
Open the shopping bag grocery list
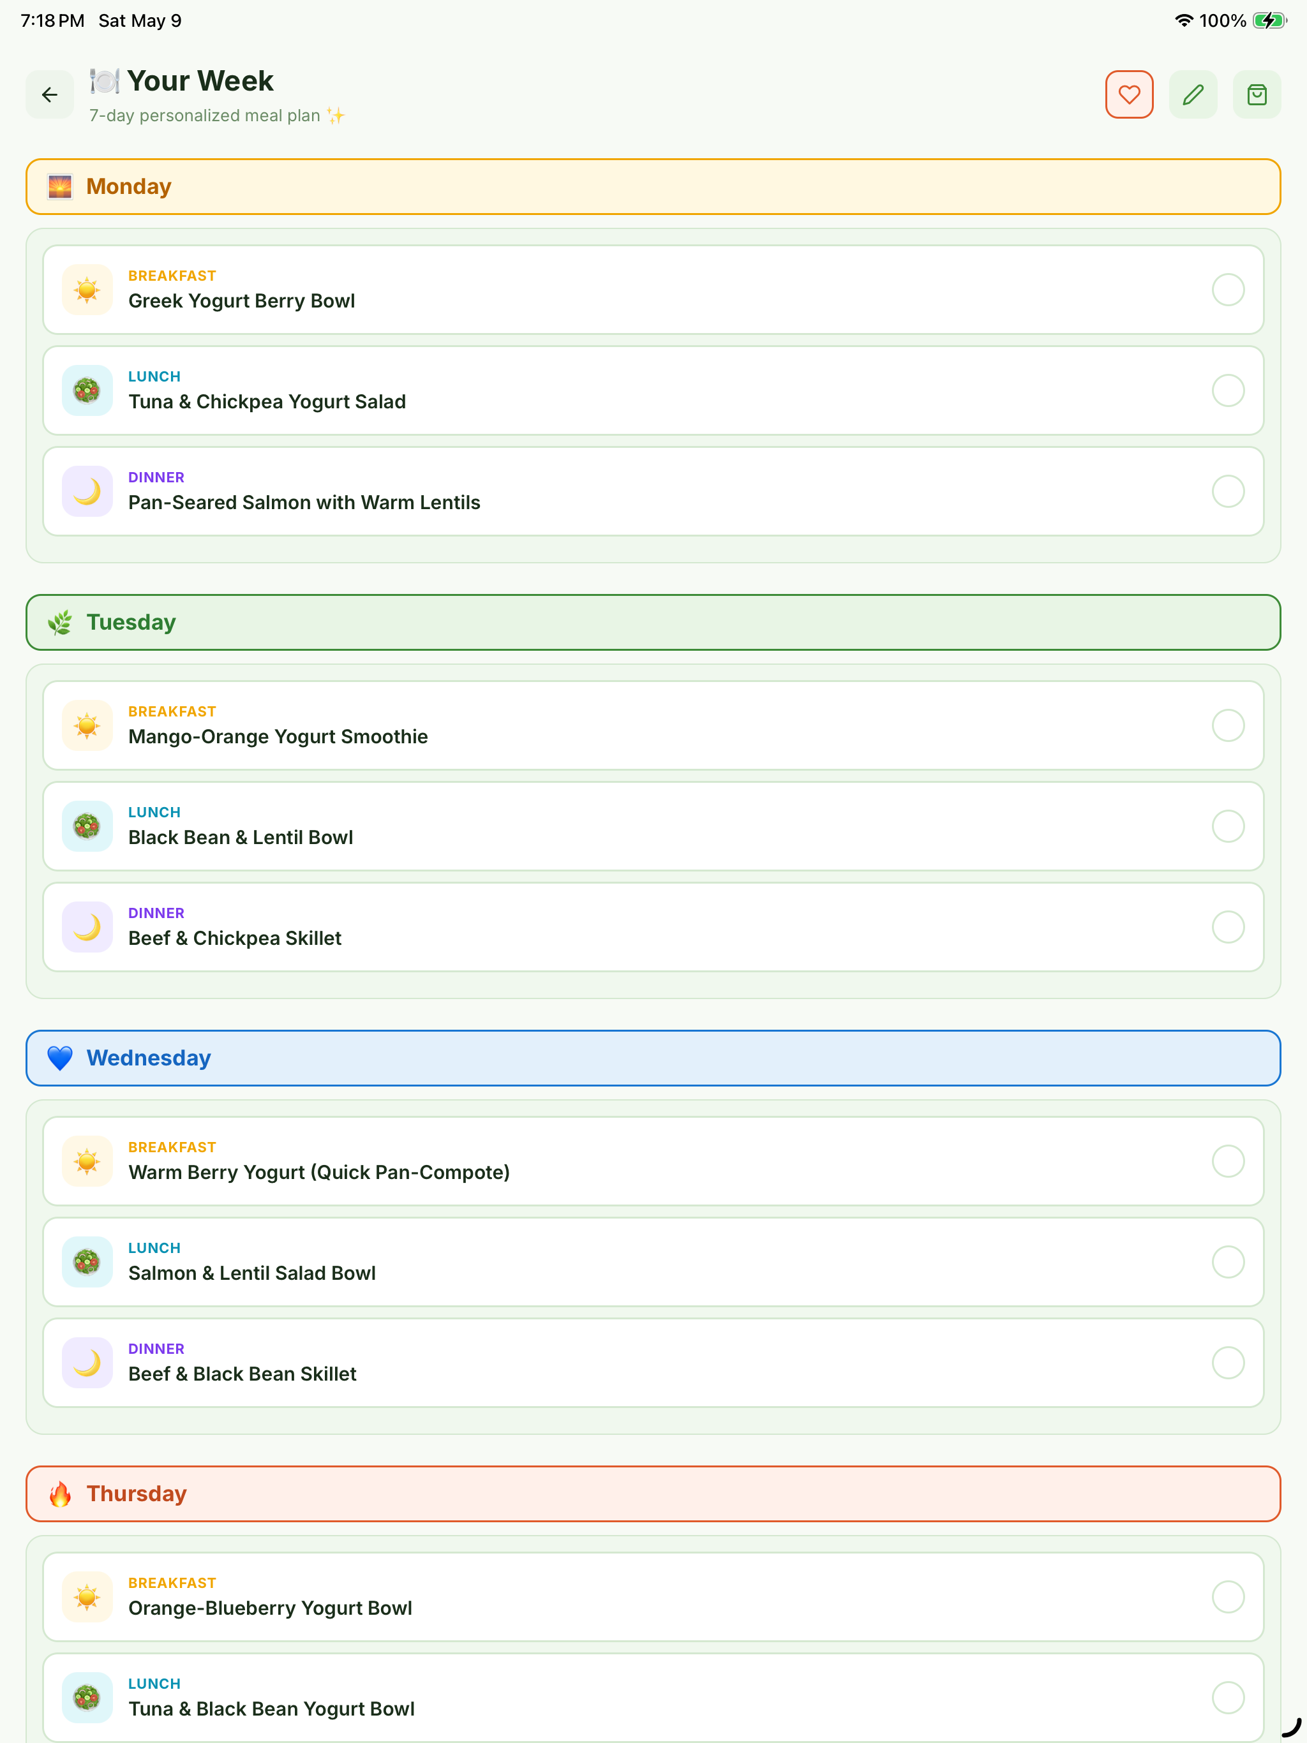[1257, 94]
